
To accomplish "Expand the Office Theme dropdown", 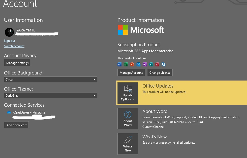I will (51, 95).
